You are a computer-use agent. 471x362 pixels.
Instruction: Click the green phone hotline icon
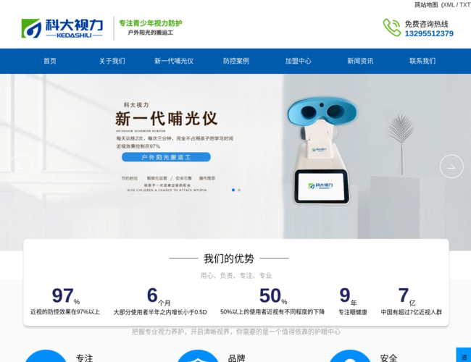tap(391, 28)
